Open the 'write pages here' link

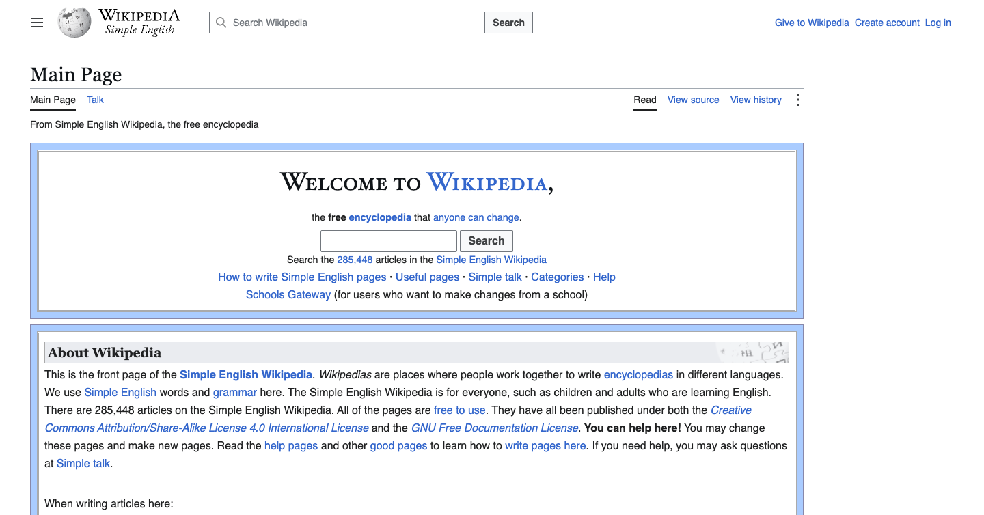pos(545,445)
